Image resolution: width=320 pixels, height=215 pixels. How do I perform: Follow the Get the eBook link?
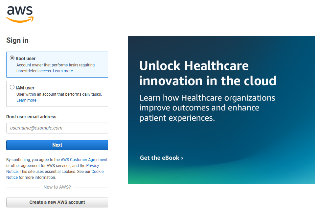160,158
